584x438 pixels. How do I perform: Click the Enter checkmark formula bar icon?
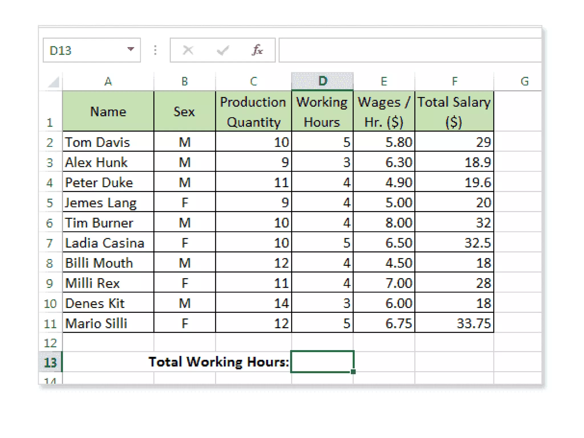[x=223, y=50]
